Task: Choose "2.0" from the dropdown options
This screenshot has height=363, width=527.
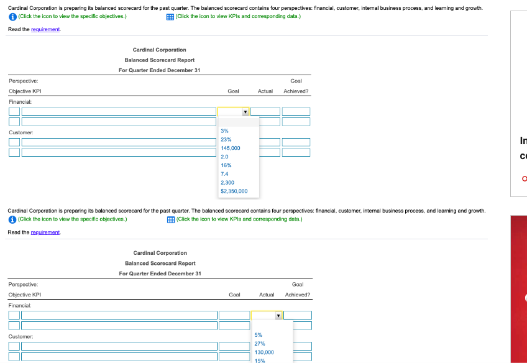Action: tap(224, 157)
